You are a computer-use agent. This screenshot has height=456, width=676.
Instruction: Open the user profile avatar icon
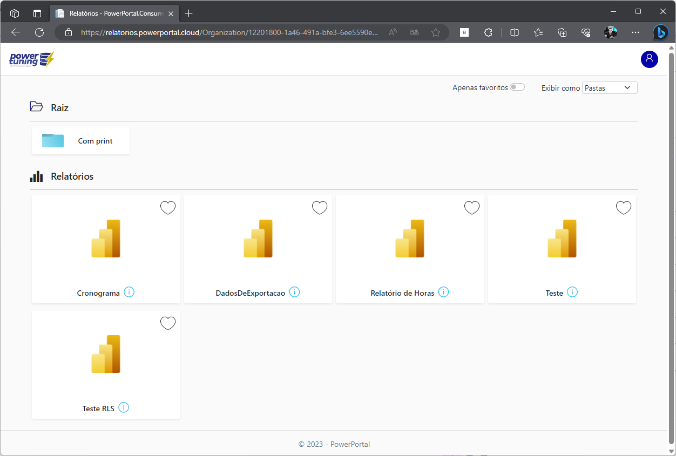point(649,59)
